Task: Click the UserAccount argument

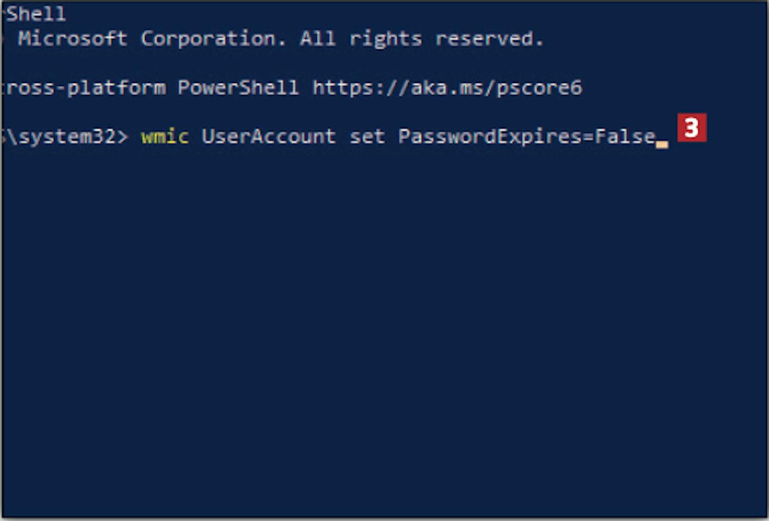Action: click(x=268, y=137)
